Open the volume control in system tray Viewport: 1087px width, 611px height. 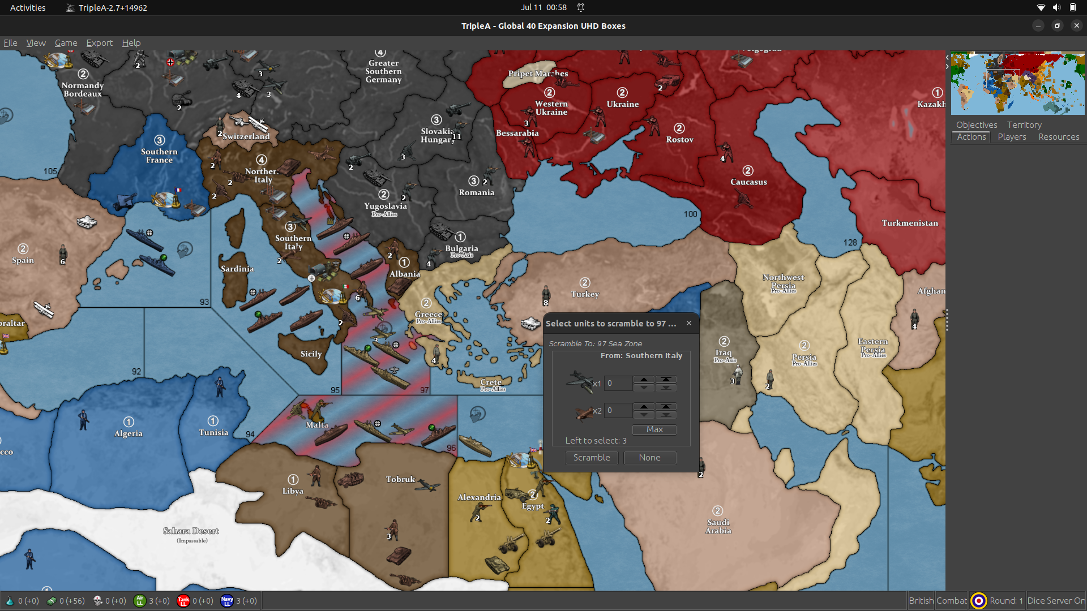pyautogui.click(x=1056, y=7)
